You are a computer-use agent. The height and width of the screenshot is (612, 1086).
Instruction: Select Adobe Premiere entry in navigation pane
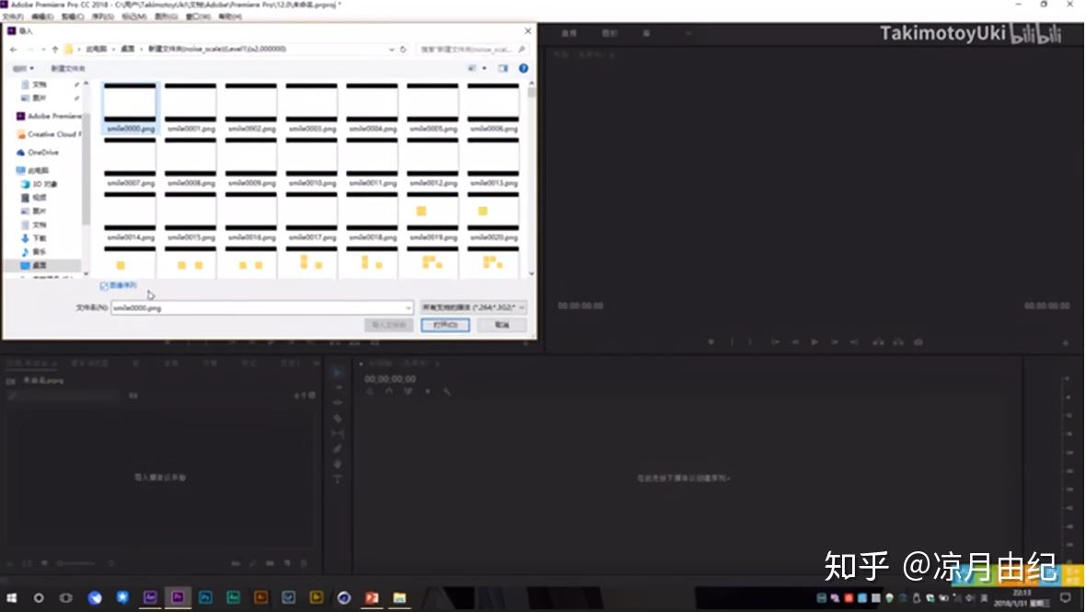pos(49,116)
